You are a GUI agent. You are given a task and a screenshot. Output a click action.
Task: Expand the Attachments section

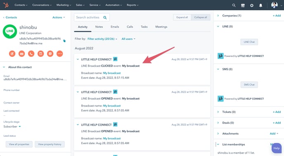(x=218, y=134)
